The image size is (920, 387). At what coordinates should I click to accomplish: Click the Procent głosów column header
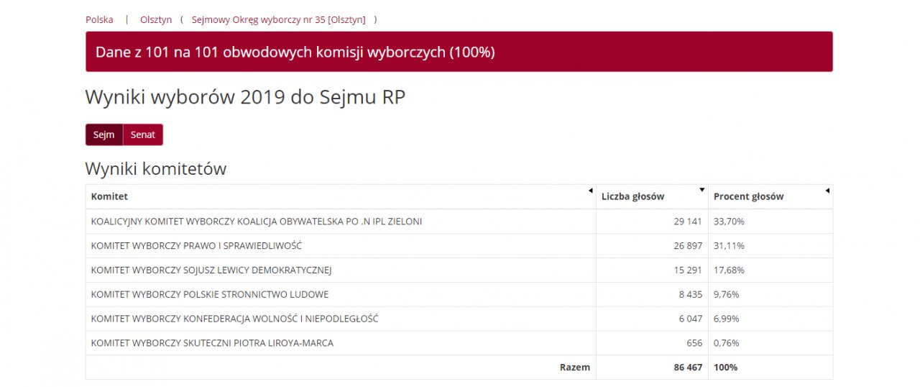coord(770,196)
